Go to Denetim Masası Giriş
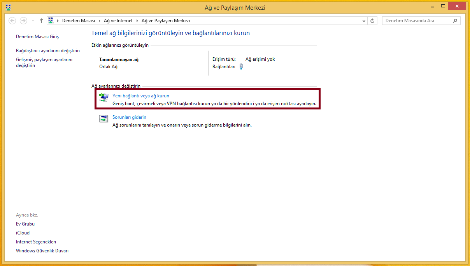The image size is (470, 266). 37,37
